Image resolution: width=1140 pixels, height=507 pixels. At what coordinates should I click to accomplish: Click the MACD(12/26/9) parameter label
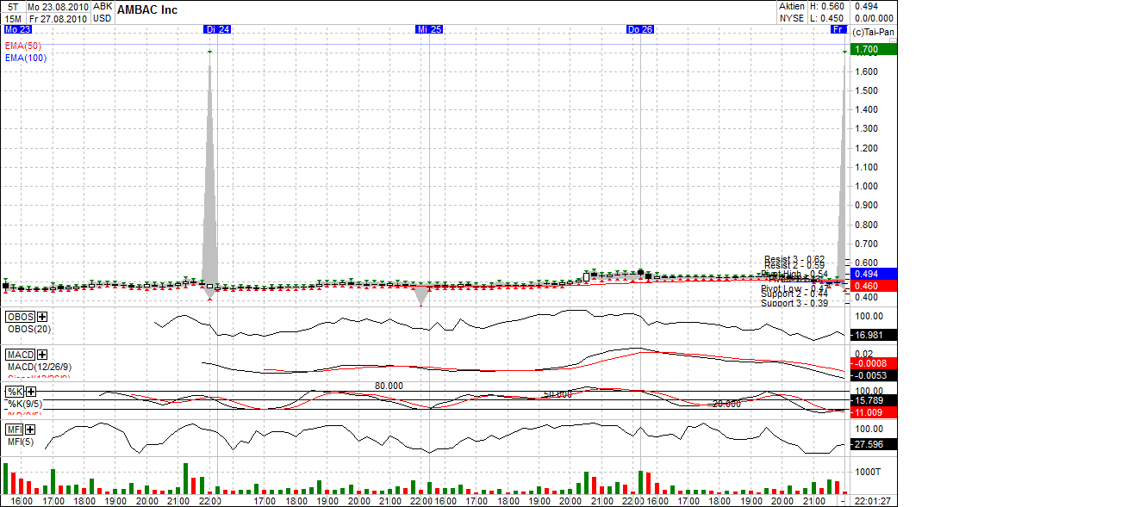[x=39, y=367]
